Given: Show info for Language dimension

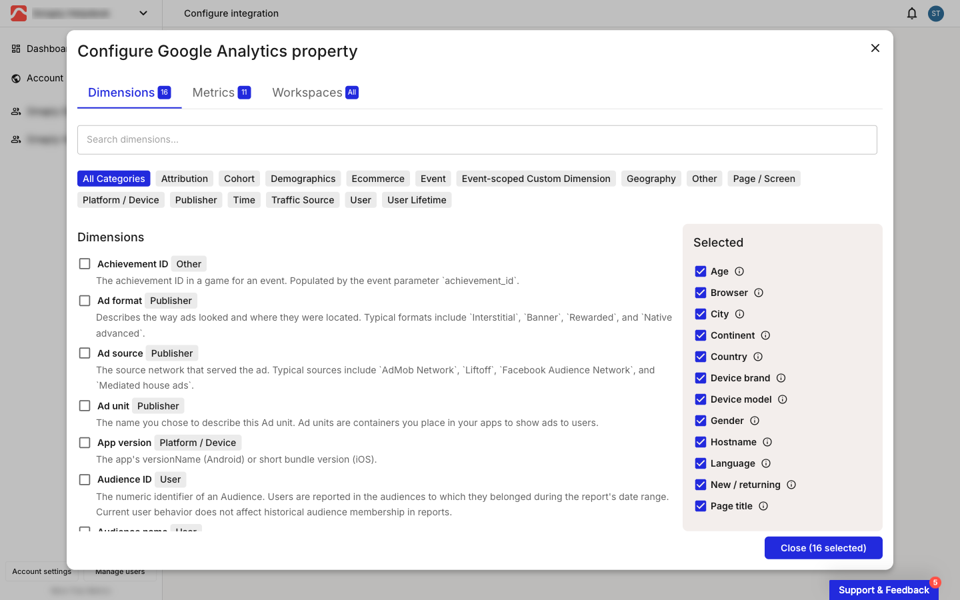Looking at the screenshot, I should tap(766, 463).
